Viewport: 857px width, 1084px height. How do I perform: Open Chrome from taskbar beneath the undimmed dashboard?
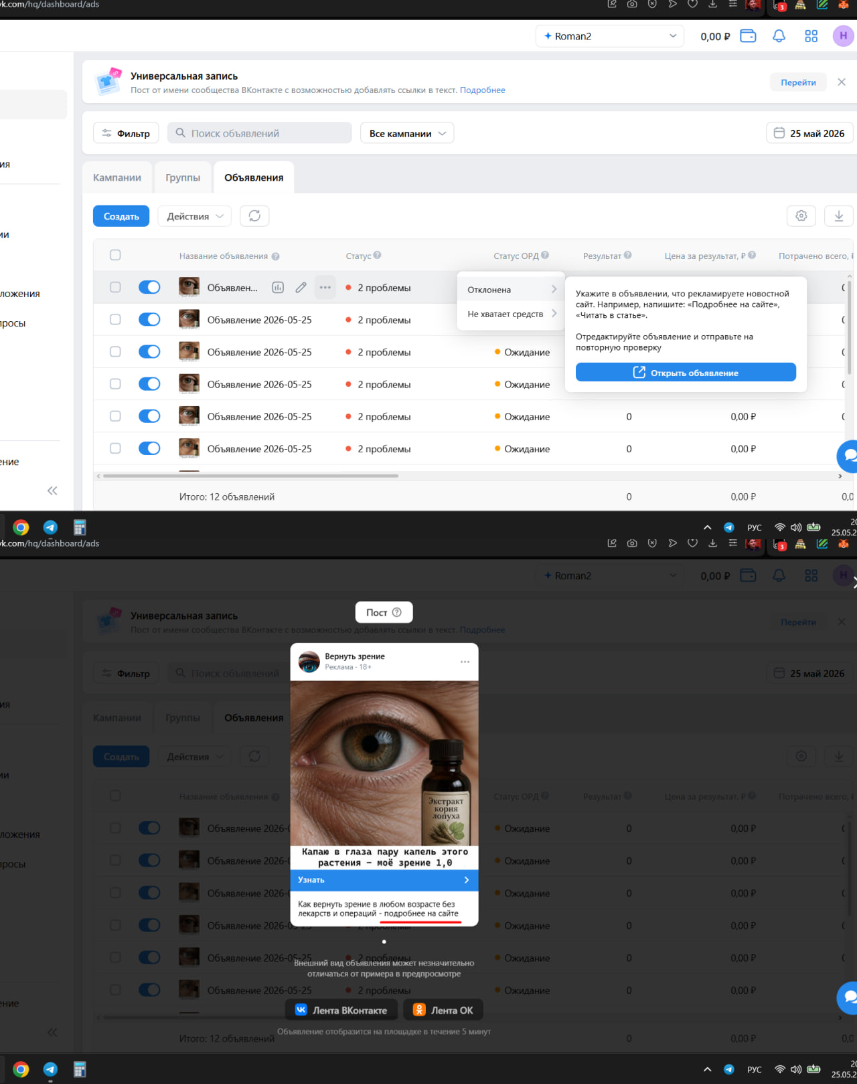click(x=21, y=527)
